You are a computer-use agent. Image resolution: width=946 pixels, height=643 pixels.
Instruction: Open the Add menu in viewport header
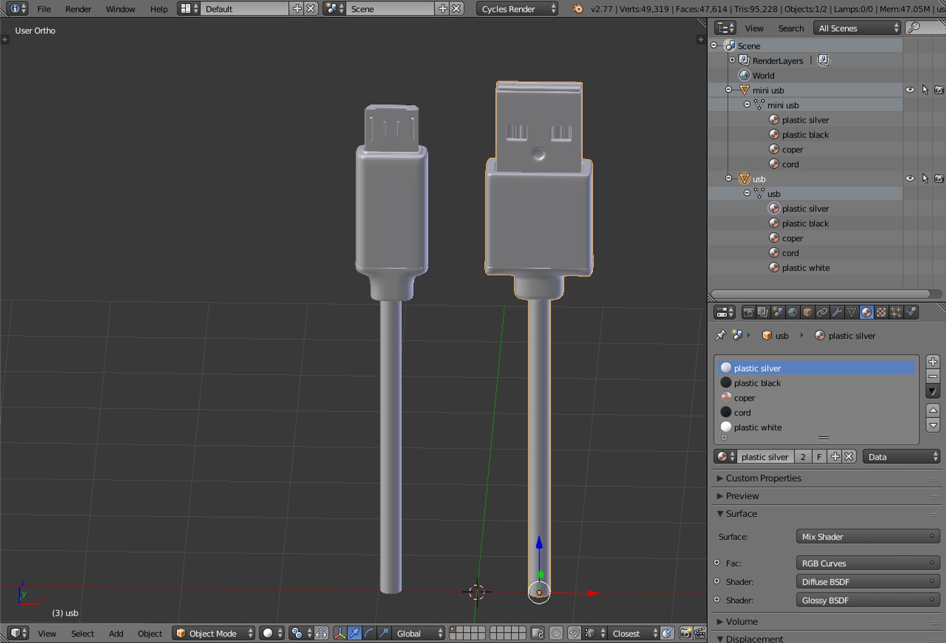click(x=116, y=633)
